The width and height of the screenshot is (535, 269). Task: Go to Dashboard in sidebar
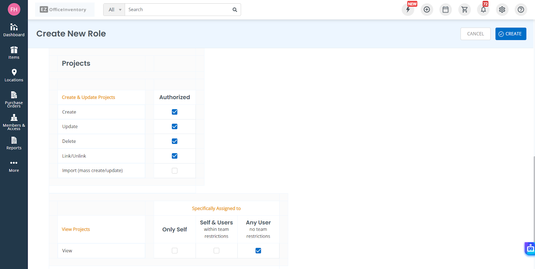(14, 30)
